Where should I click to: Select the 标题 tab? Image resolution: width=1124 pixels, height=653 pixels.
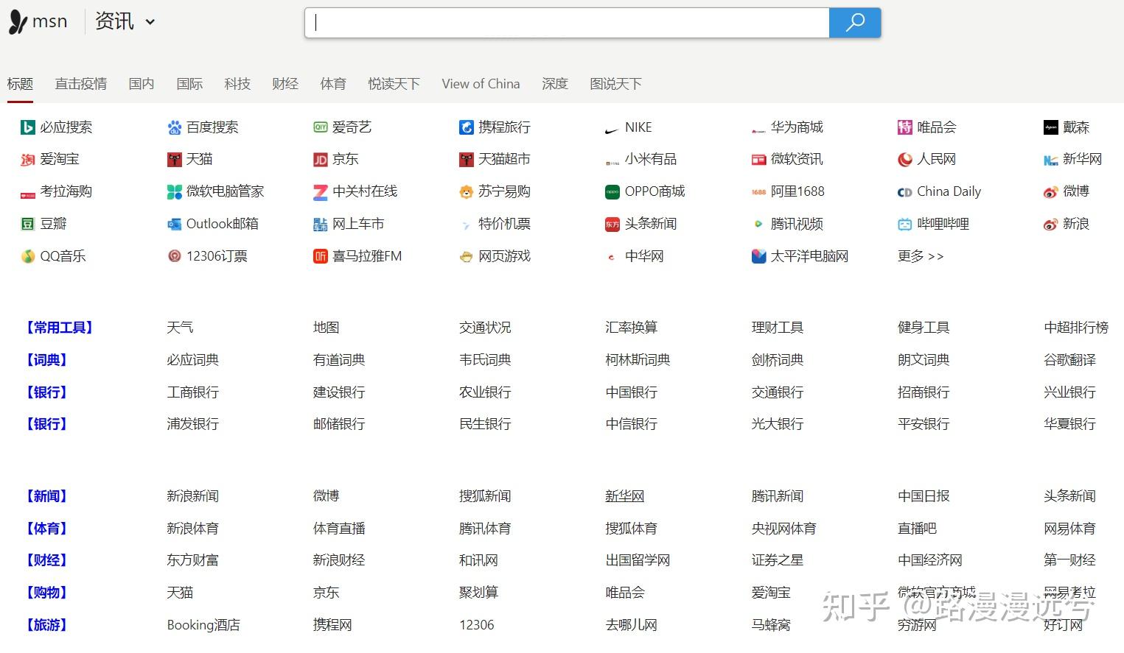(x=20, y=84)
